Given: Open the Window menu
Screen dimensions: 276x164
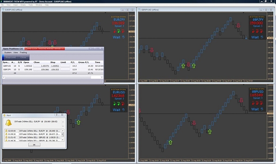Looking at the screenshot, I should point(39,5).
